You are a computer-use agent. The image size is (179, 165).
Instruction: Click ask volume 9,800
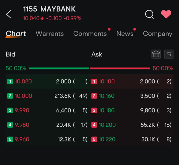[147, 111]
